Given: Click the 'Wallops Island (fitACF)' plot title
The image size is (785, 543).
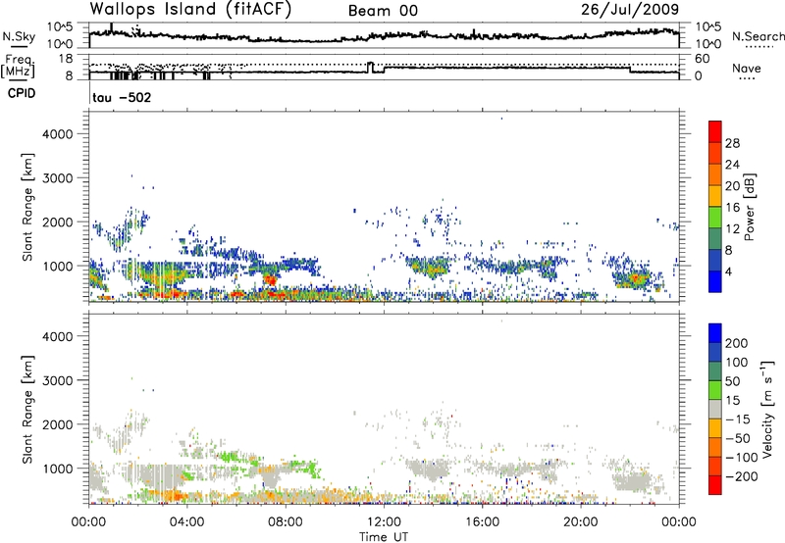Looking at the screenshot, I should pos(190,9).
